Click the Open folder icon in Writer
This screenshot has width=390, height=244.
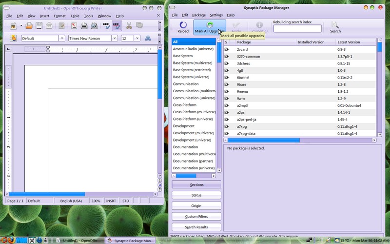29,26
